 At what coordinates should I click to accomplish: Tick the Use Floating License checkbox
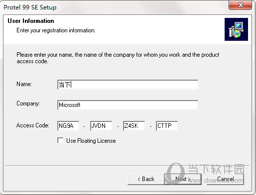point(60,140)
